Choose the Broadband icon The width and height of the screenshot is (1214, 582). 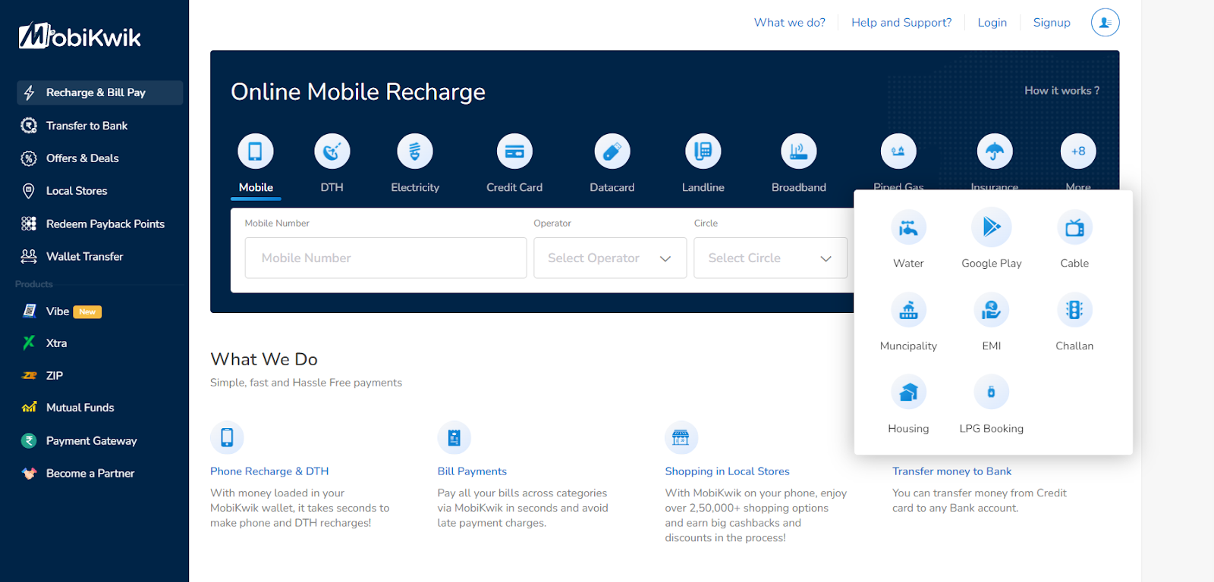[x=799, y=152]
